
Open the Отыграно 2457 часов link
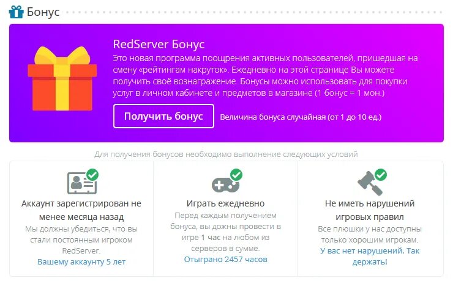point(226,260)
